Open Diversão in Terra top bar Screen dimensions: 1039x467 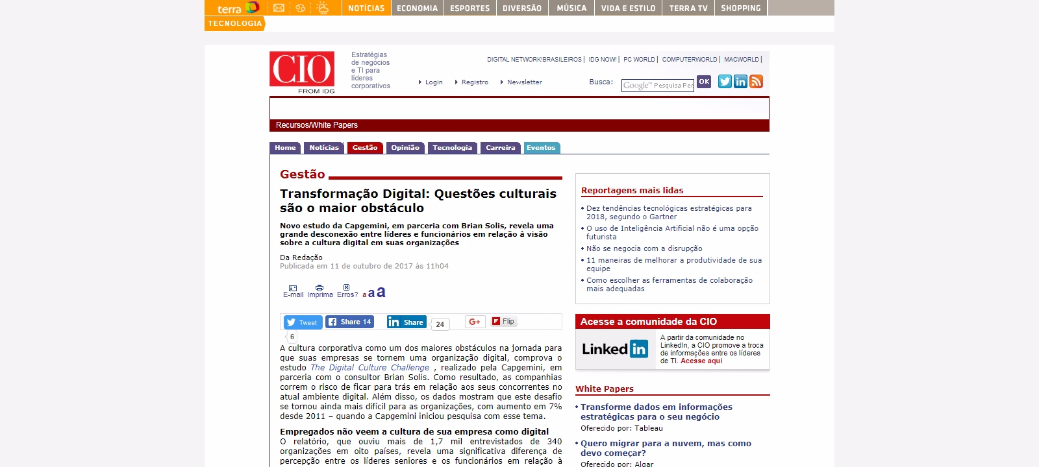[522, 8]
